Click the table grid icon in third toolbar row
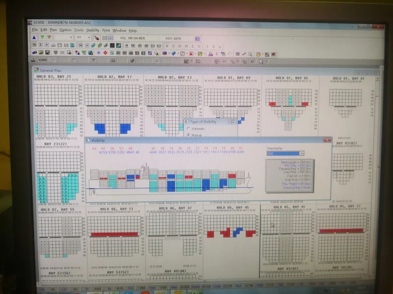The image size is (393, 294). coord(238,54)
